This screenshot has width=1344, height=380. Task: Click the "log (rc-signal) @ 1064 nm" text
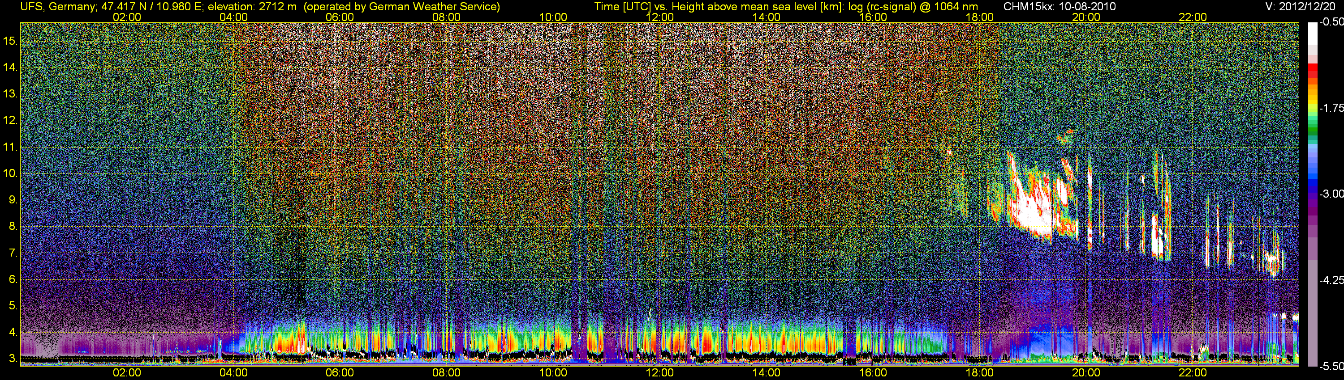click(912, 6)
